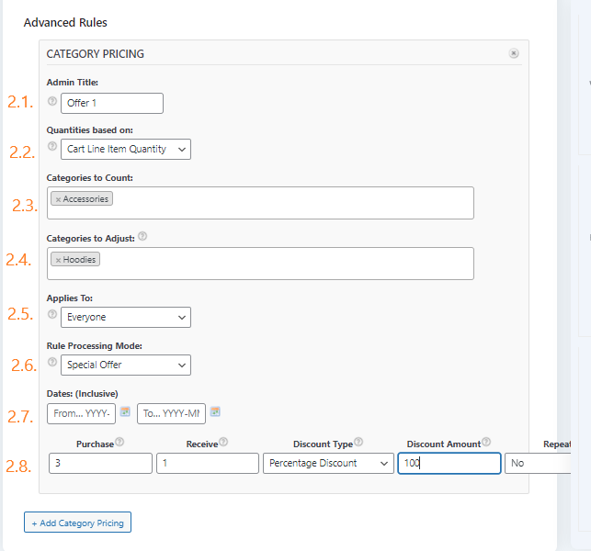Open the Cart Line Item Quantity dropdown

(127, 149)
